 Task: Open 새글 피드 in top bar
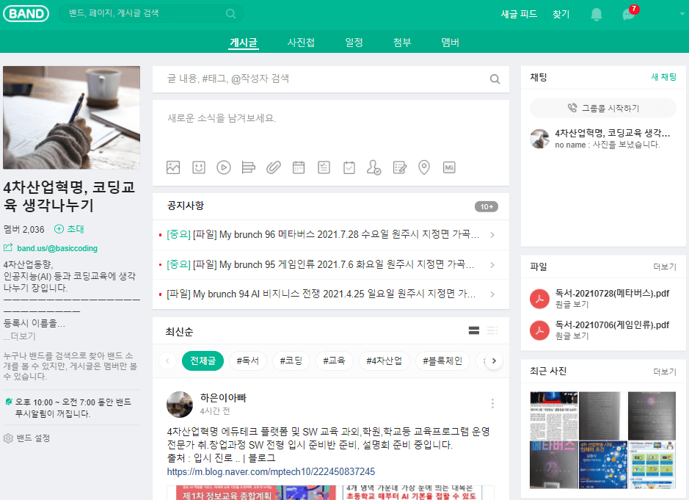[x=519, y=14]
